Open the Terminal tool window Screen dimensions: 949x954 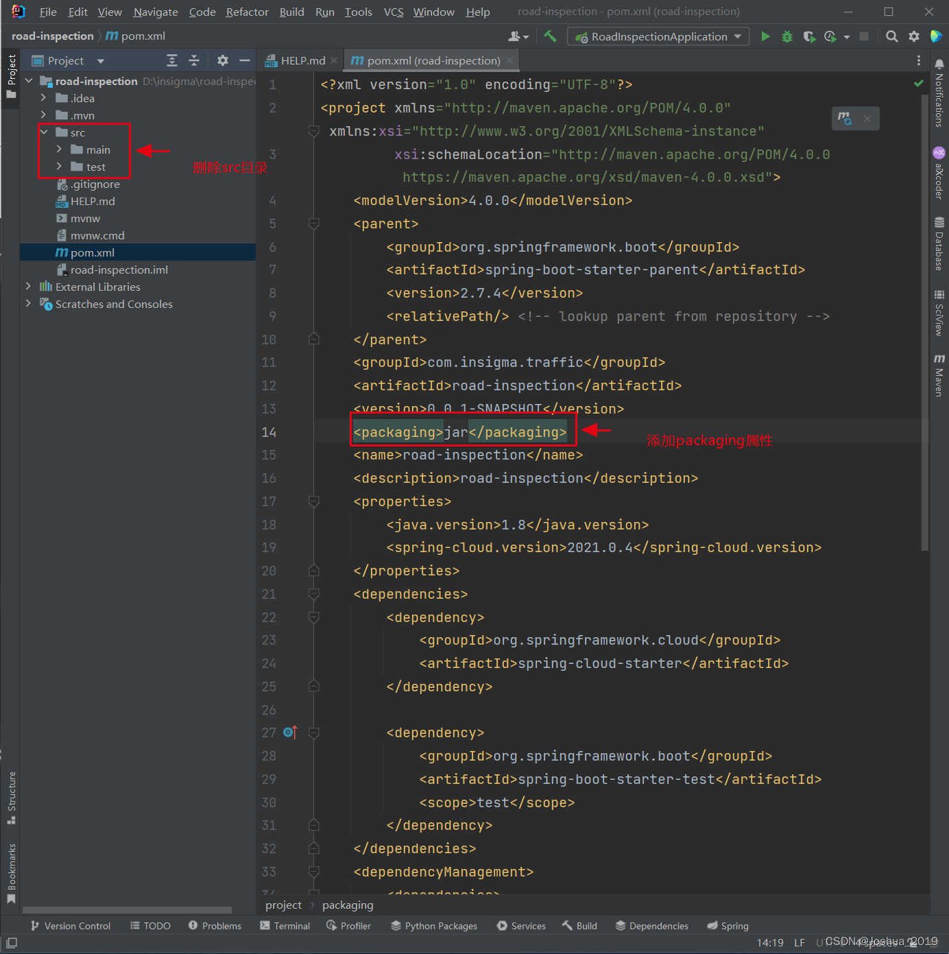pyautogui.click(x=285, y=926)
